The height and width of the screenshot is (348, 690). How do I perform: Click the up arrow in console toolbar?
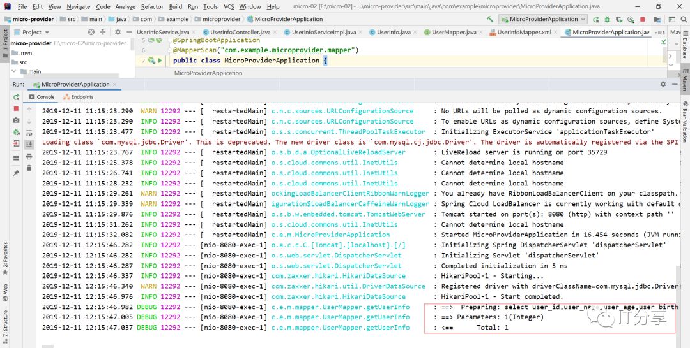(x=29, y=110)
